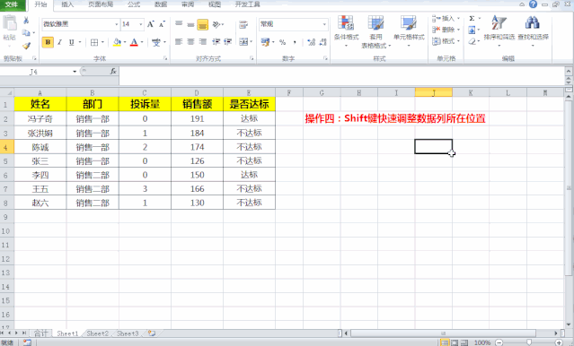Toggle Italic formatting
Screen dimensions: 574x346
coord(59,42)
